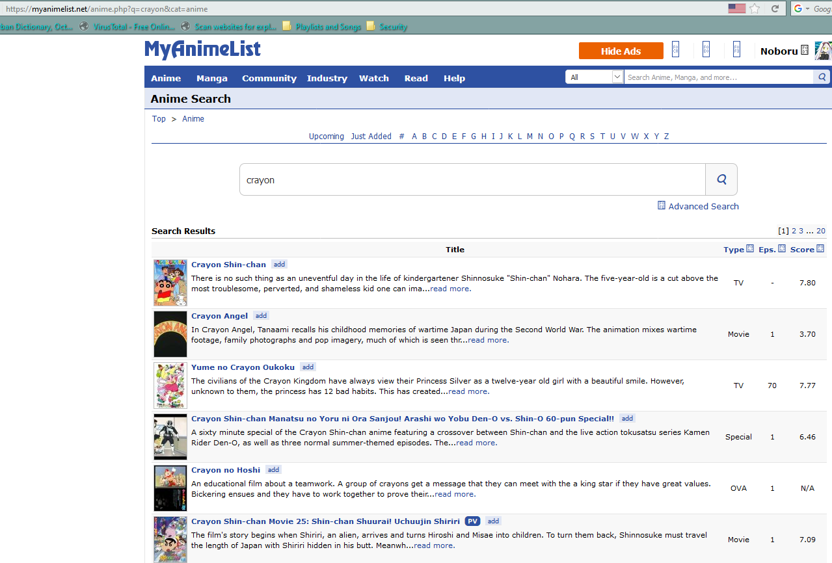Viewport: 832px width, 563px height.
Task: Add Yume no Crayon Oukoku to list
Action: [x=308, y=367]
